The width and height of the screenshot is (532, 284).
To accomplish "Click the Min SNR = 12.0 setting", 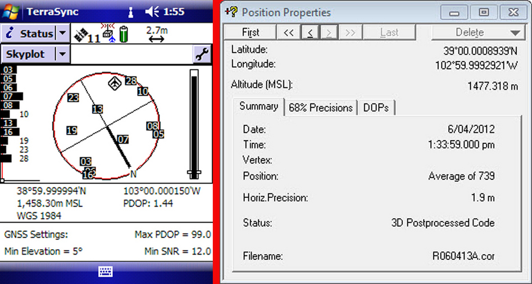I will (x=178, y=252).
